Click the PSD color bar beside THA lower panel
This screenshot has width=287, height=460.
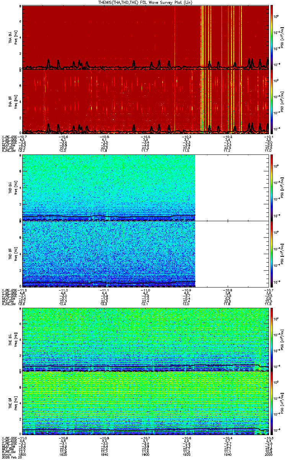(272, 102)
